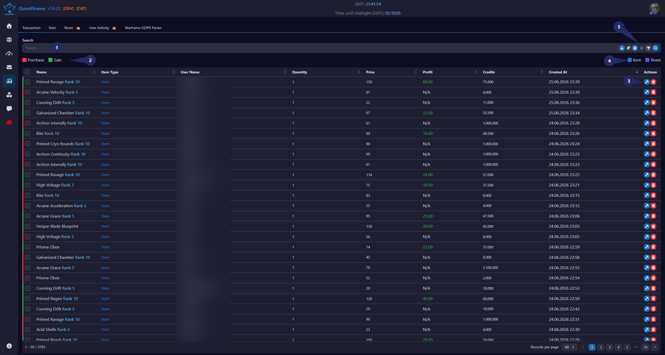Switch to the Transaction tab
The width and height of the screenshot is (665, 355).
(31, 28)
